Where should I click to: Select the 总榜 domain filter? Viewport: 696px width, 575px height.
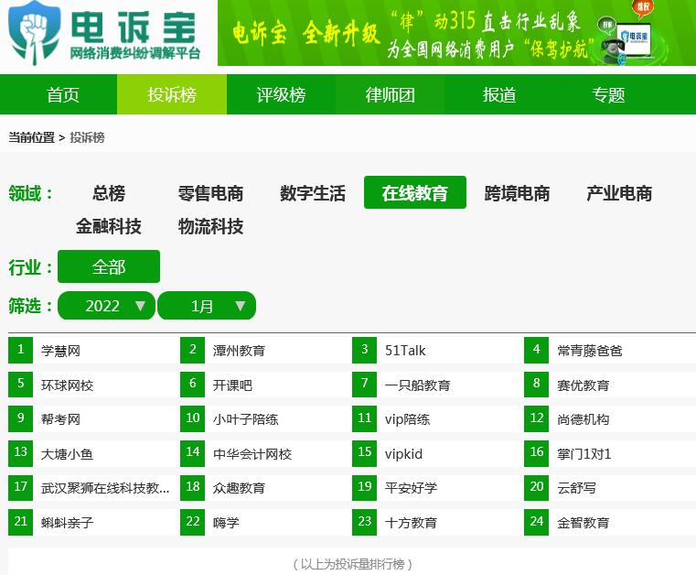[x=109, y=193]
